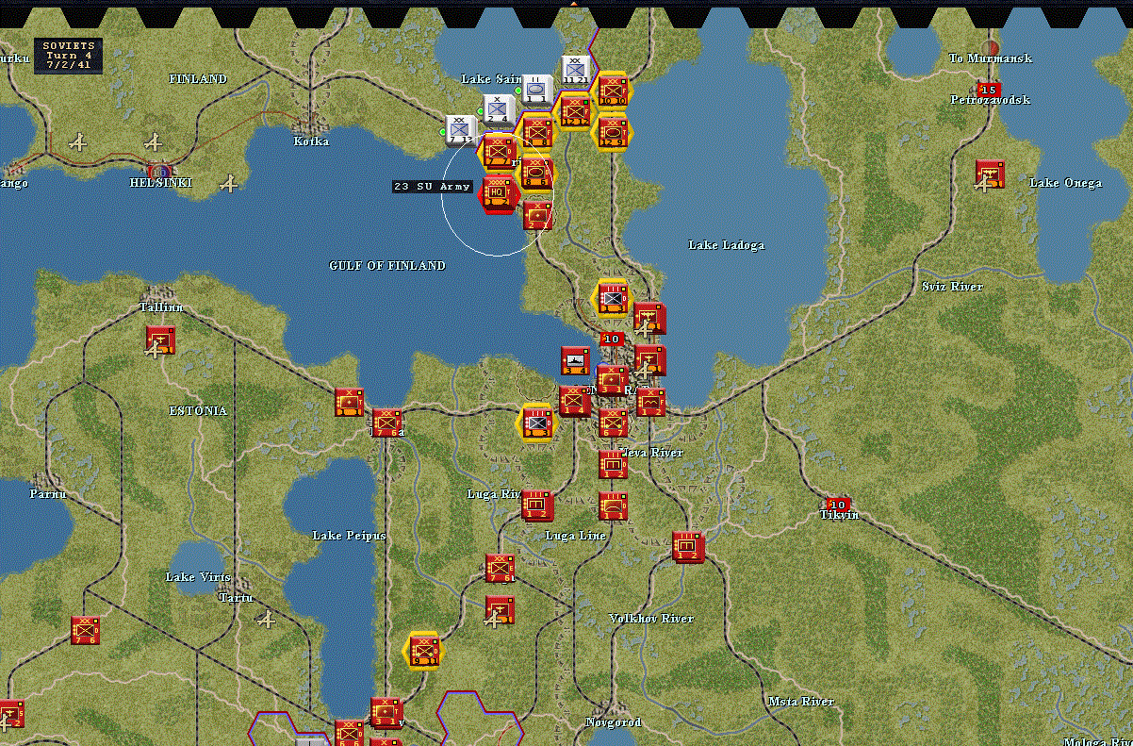This screenshot has height=746, width=1133.
Task: Select the Soviet air unit near Tallinn
Action: (160, 340)
